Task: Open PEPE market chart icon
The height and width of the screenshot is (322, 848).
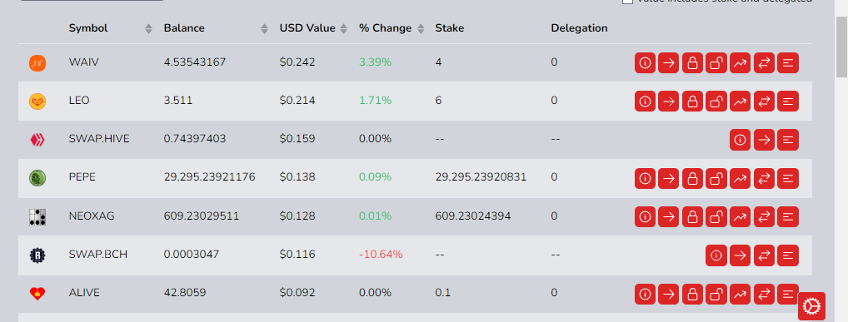Action: point(740,178)
